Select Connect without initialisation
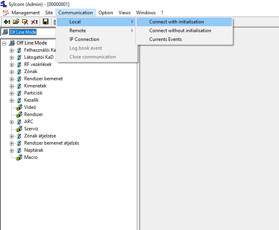Image resolution: width=279 pixels, height=230 pixels. coord(180,31)
